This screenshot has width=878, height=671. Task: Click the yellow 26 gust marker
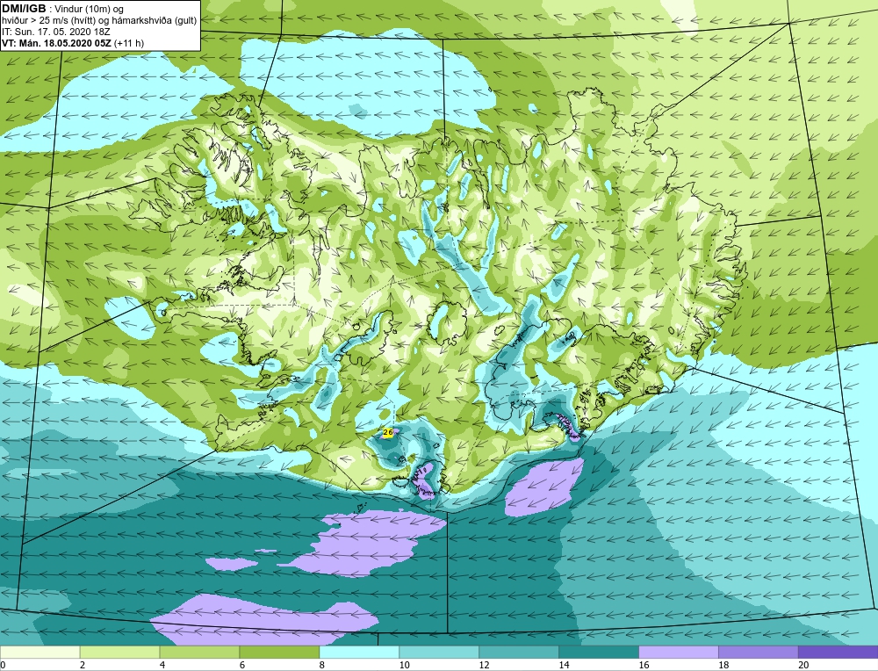(387, 432)
